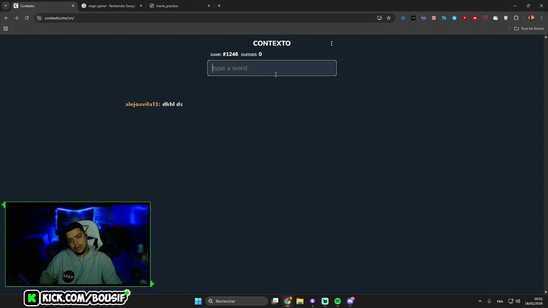Open a new browser tab

219,6
